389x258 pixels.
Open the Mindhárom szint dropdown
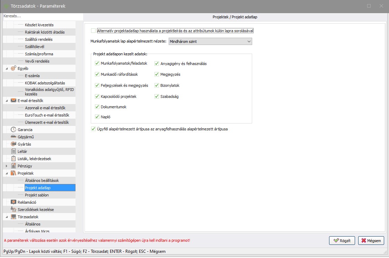click(x=210, y=42)
